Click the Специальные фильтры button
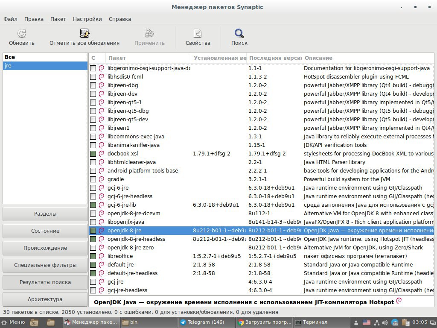Screen dimensions: 437x328 pyautogui.click(x=45, y=265)
